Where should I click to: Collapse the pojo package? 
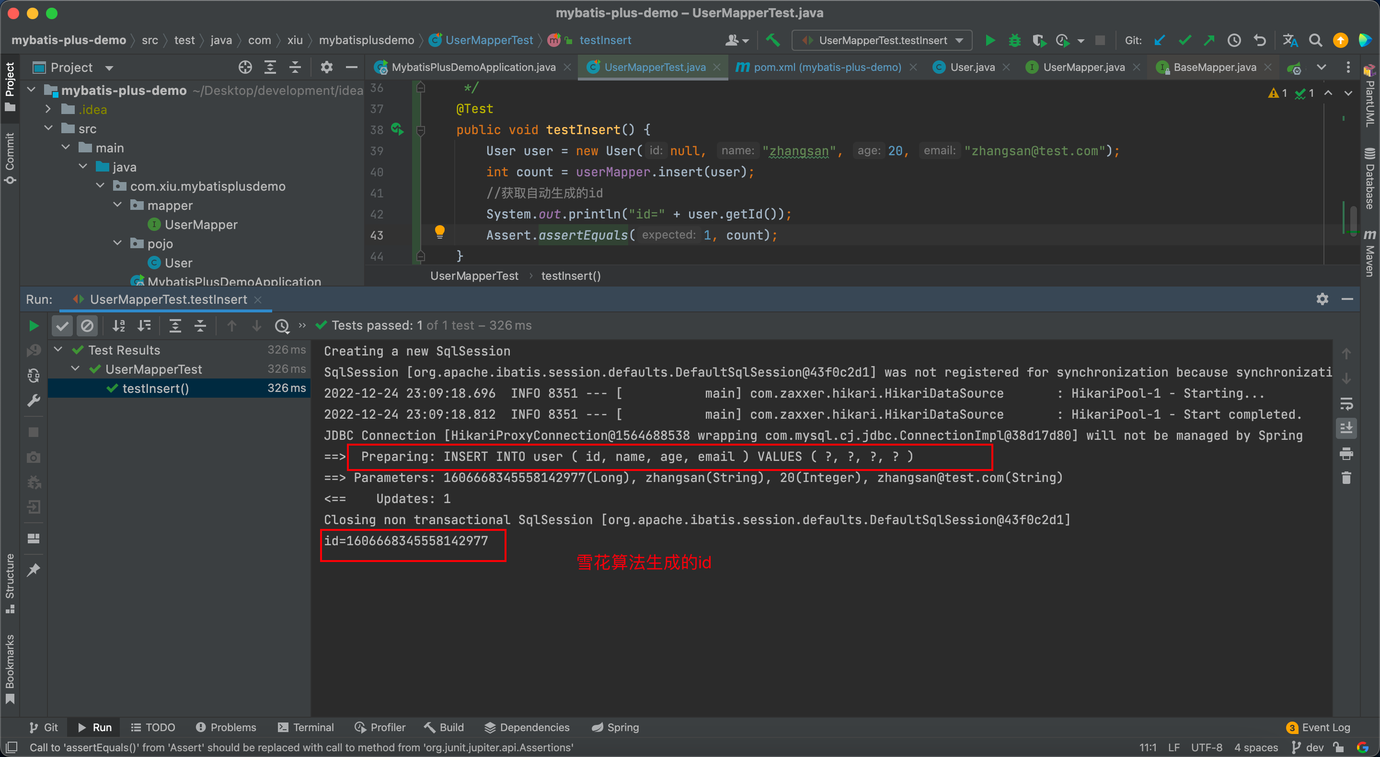coord(117,243)
